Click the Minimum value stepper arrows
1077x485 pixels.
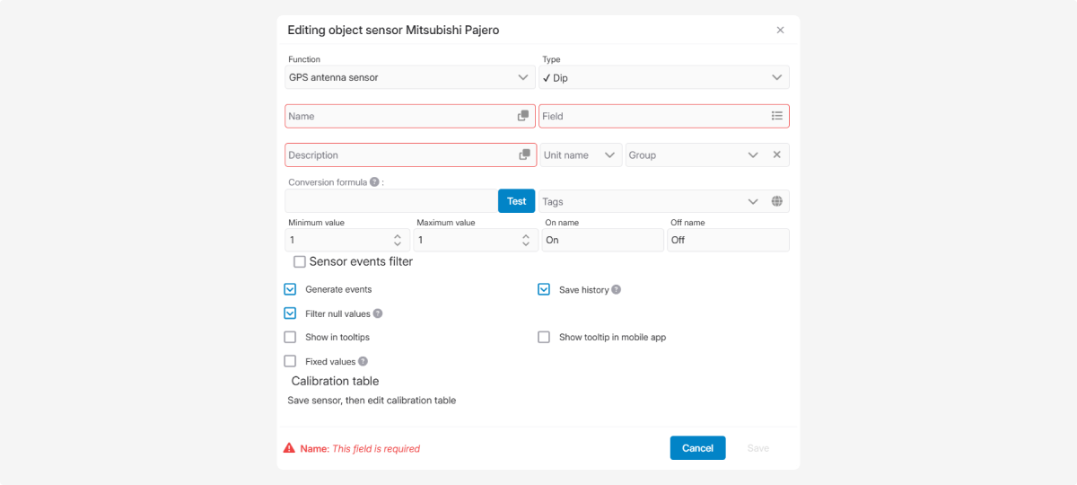398,240
